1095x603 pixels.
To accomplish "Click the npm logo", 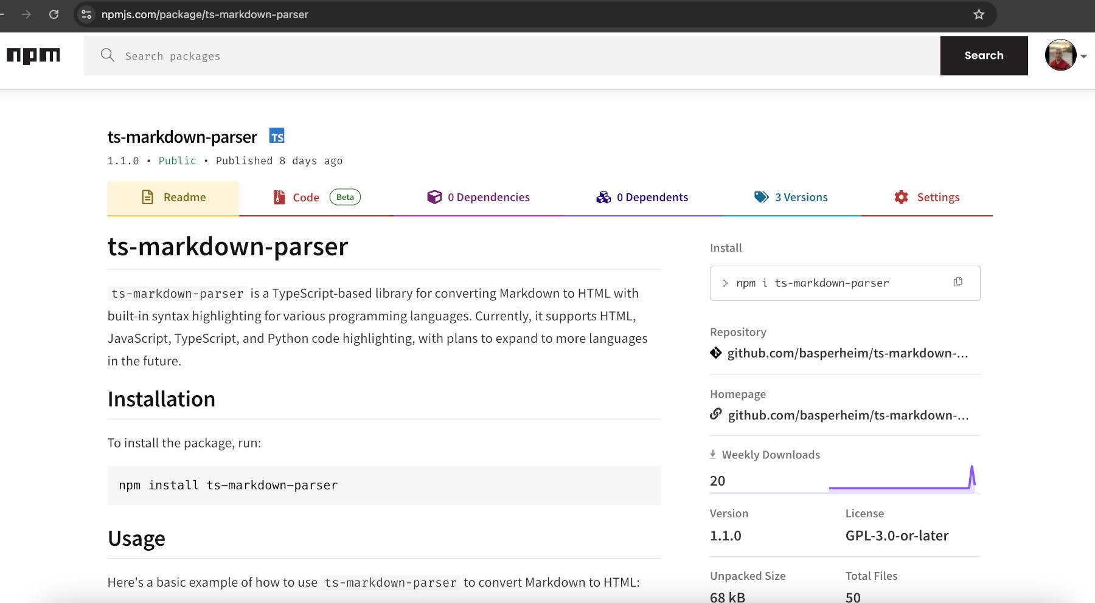I will click(33, 56).
